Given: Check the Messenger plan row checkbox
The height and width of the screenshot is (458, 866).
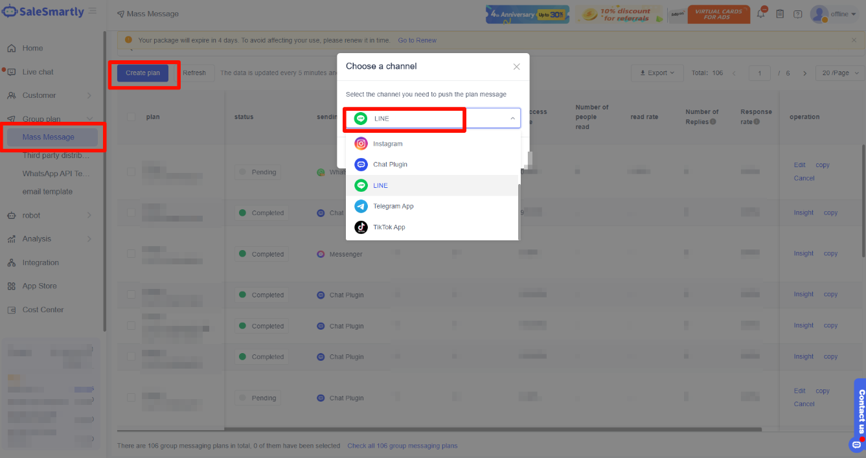Looking at the screenshot, I should click(x=131, y=254).
